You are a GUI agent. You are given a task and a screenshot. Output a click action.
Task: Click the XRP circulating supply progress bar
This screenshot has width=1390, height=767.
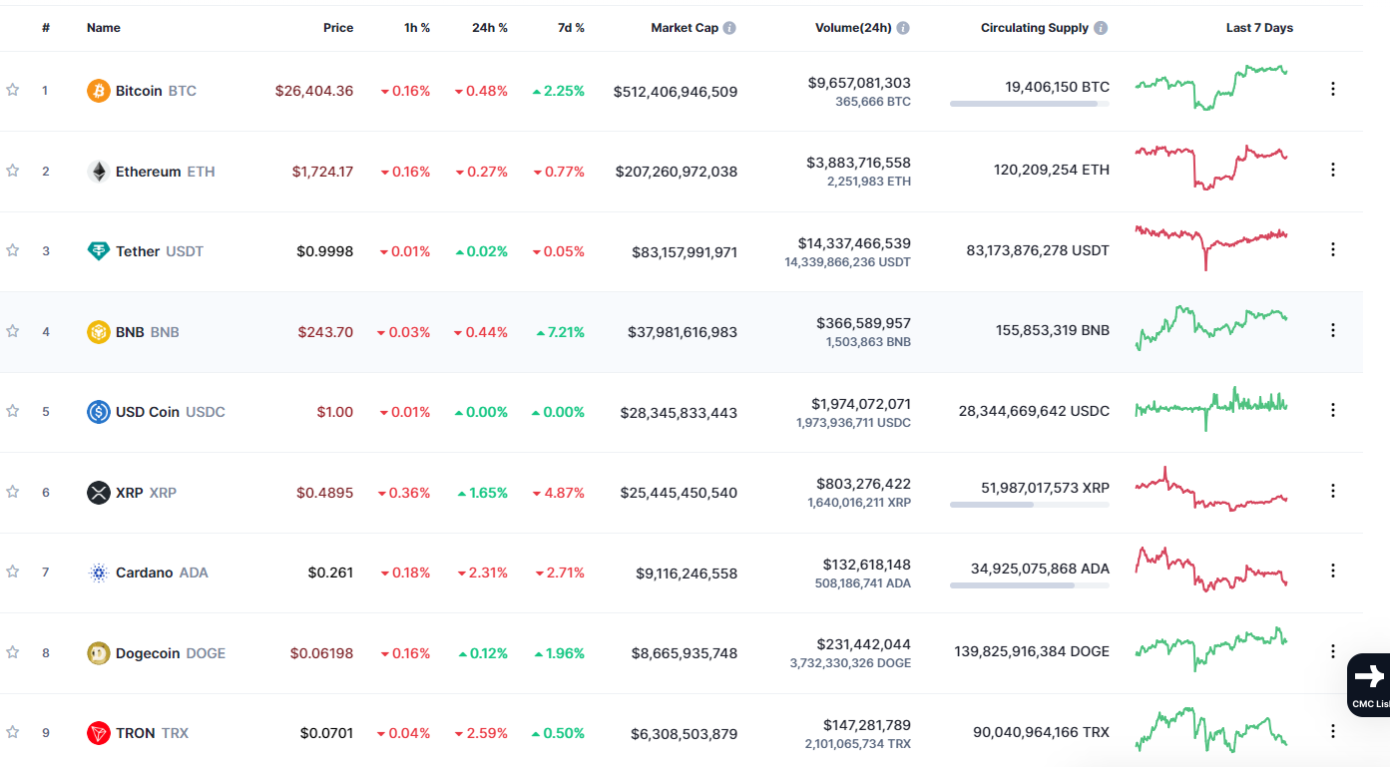(1029, 505)
